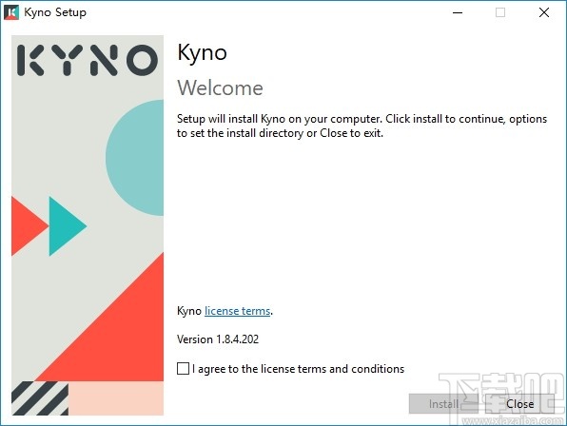Close the setup window with X

click(544, 12)
